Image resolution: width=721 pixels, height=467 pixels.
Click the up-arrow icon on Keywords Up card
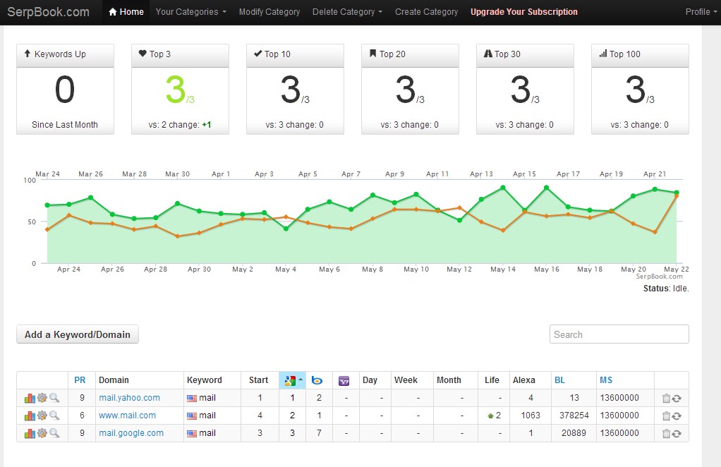point(28,54)
